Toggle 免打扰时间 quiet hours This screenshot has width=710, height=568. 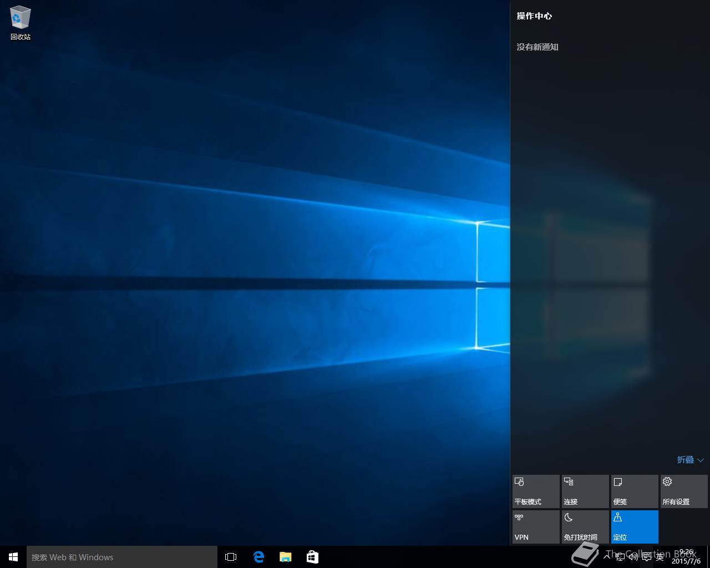585,527
